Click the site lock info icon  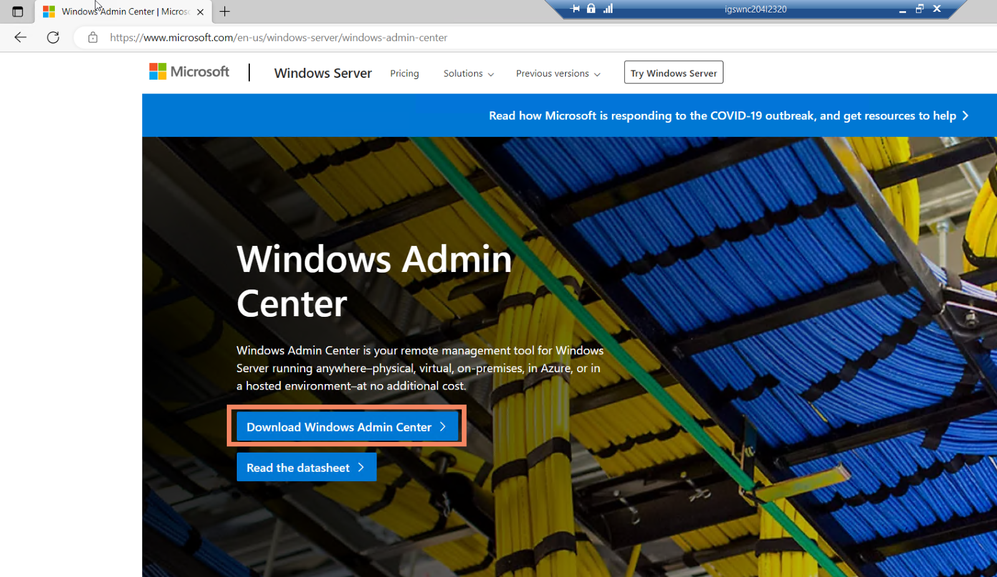coord(93,37)
